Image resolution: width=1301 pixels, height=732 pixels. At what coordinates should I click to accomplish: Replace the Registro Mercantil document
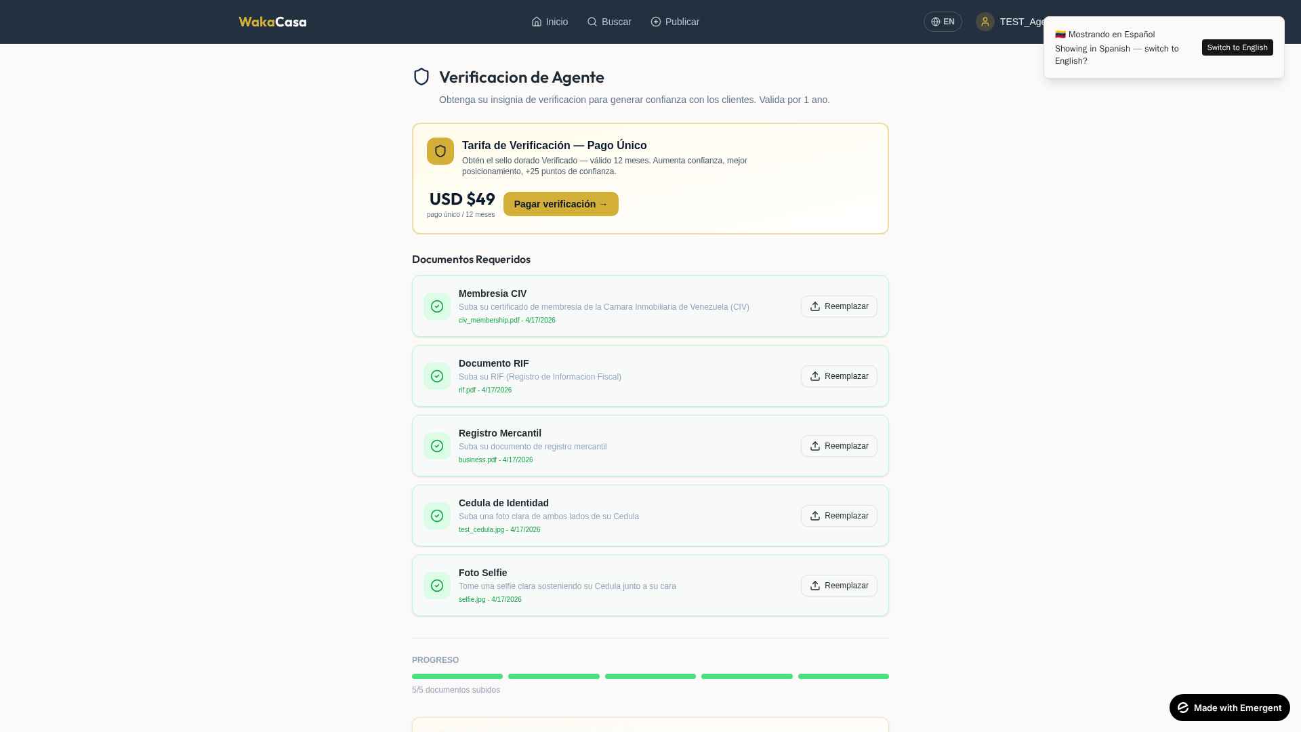(839, 446)
